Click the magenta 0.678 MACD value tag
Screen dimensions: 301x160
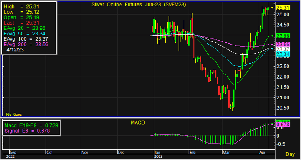tap(283, 125)
